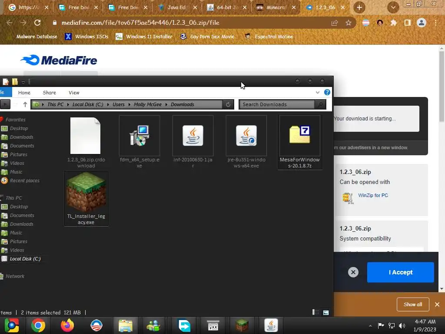The height and width of the screenshot is (334, 445).
Task: Select the TL_Installer_legacy.exe file
Action: 86,199
